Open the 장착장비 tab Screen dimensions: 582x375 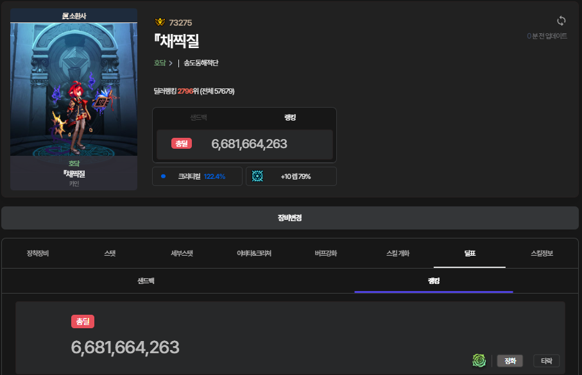[38, 253]
